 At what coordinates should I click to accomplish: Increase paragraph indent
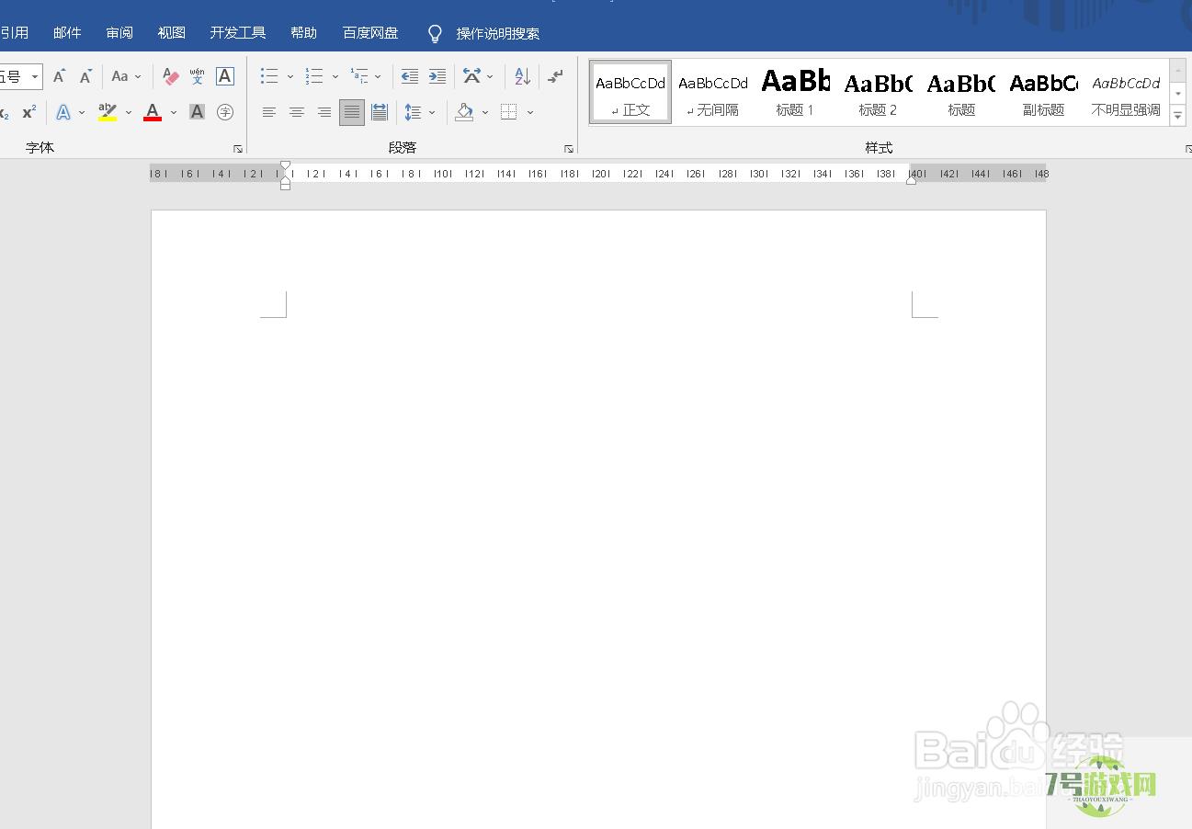pos(437,76)
